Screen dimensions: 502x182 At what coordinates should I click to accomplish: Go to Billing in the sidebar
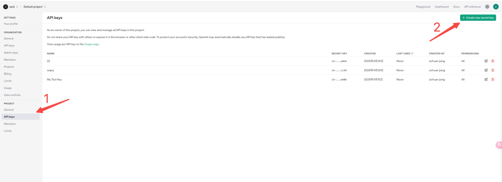pos(8,74)
